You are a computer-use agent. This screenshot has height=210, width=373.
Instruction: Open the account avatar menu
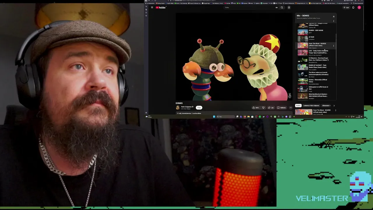click(x=359, y=8)
